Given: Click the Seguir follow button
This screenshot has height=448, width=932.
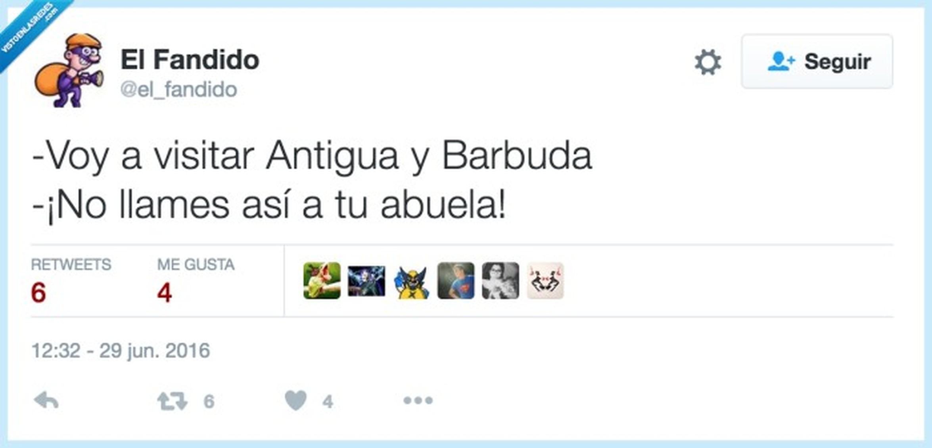Looking at the screenshot, I should coord(817,61).
